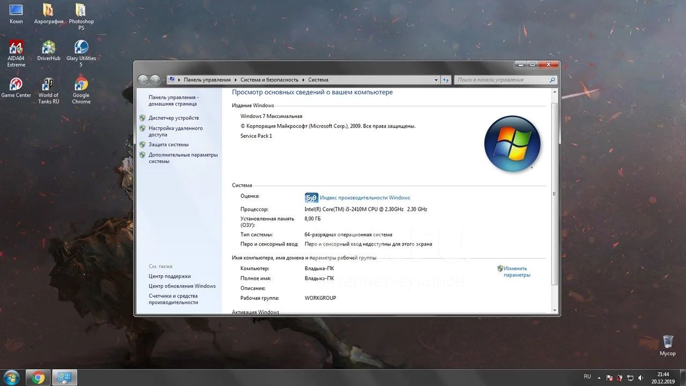Open Индекс производительности Windows link
The image size is (686, 386).
tap(364, 198)
